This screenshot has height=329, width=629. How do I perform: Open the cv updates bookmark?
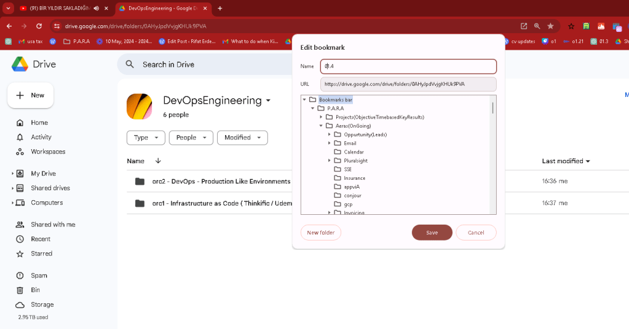tap(520, 41)
